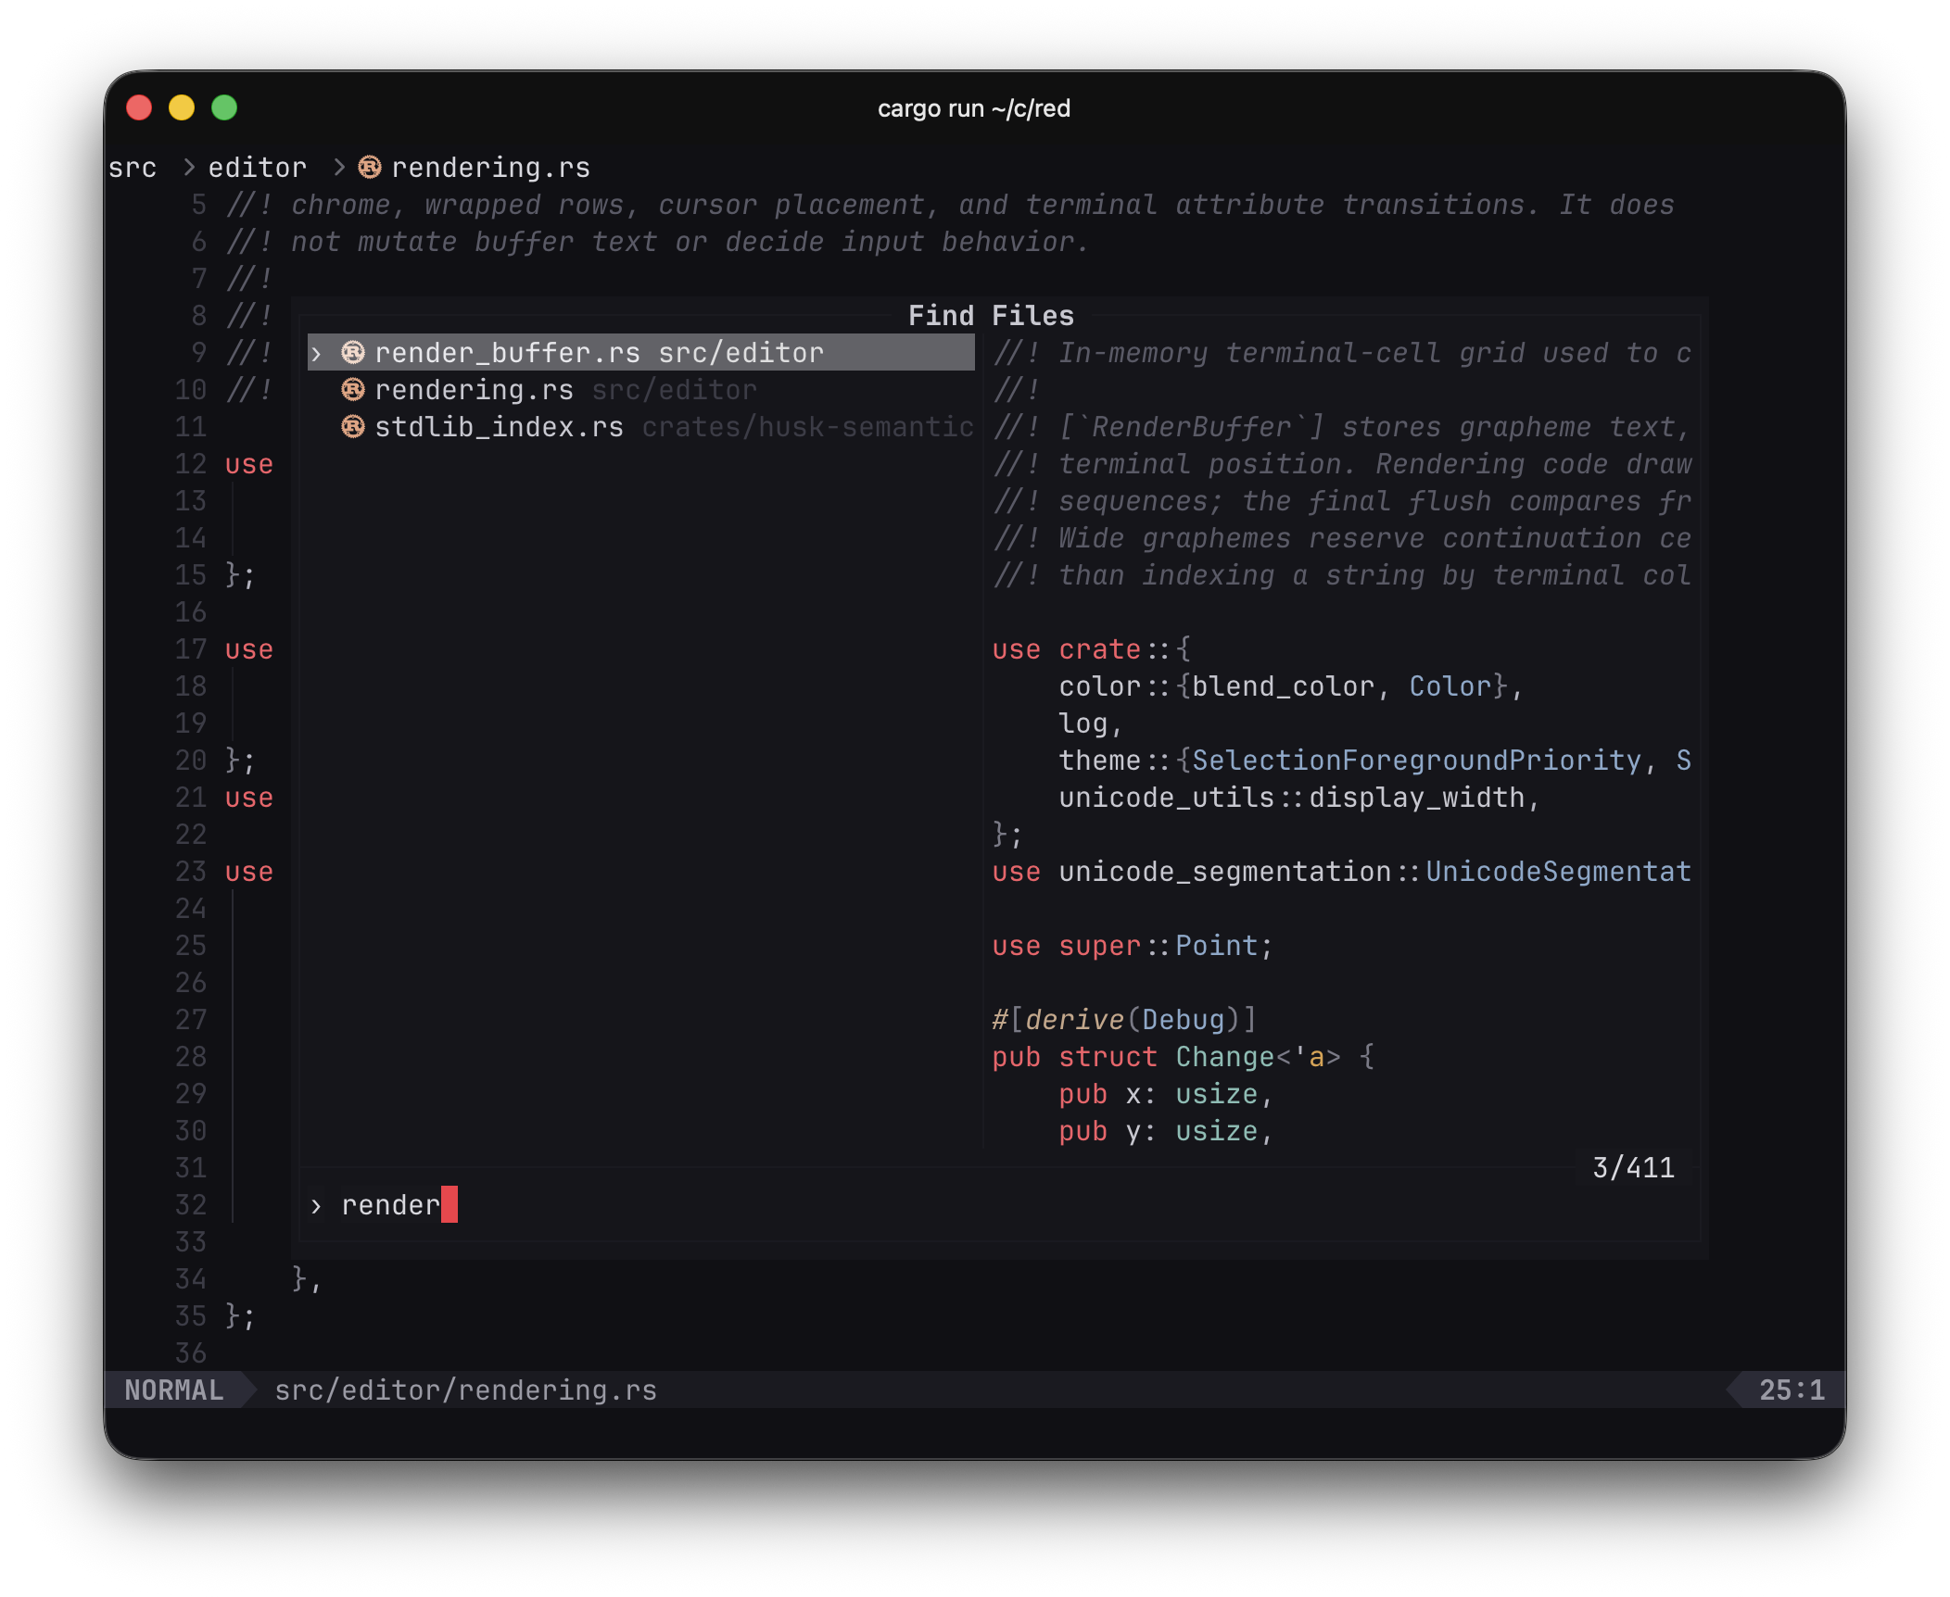1950x1597 pixels.
Task: Click the chevron between editor and rendering.rs
Action: click(339, 168)
